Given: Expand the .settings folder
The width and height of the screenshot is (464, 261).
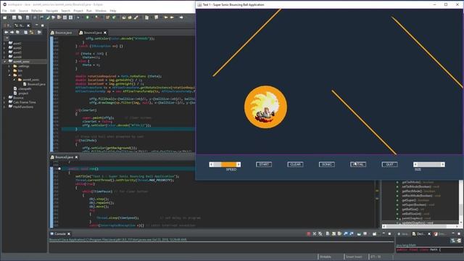Looking at the screenshot, I should (9, 66).
